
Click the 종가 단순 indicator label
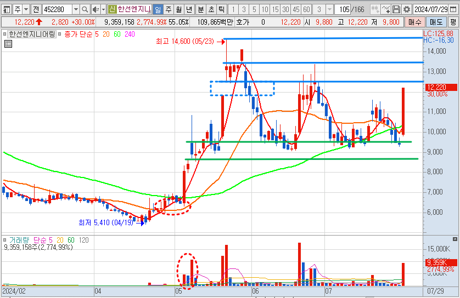coord(78,35)
